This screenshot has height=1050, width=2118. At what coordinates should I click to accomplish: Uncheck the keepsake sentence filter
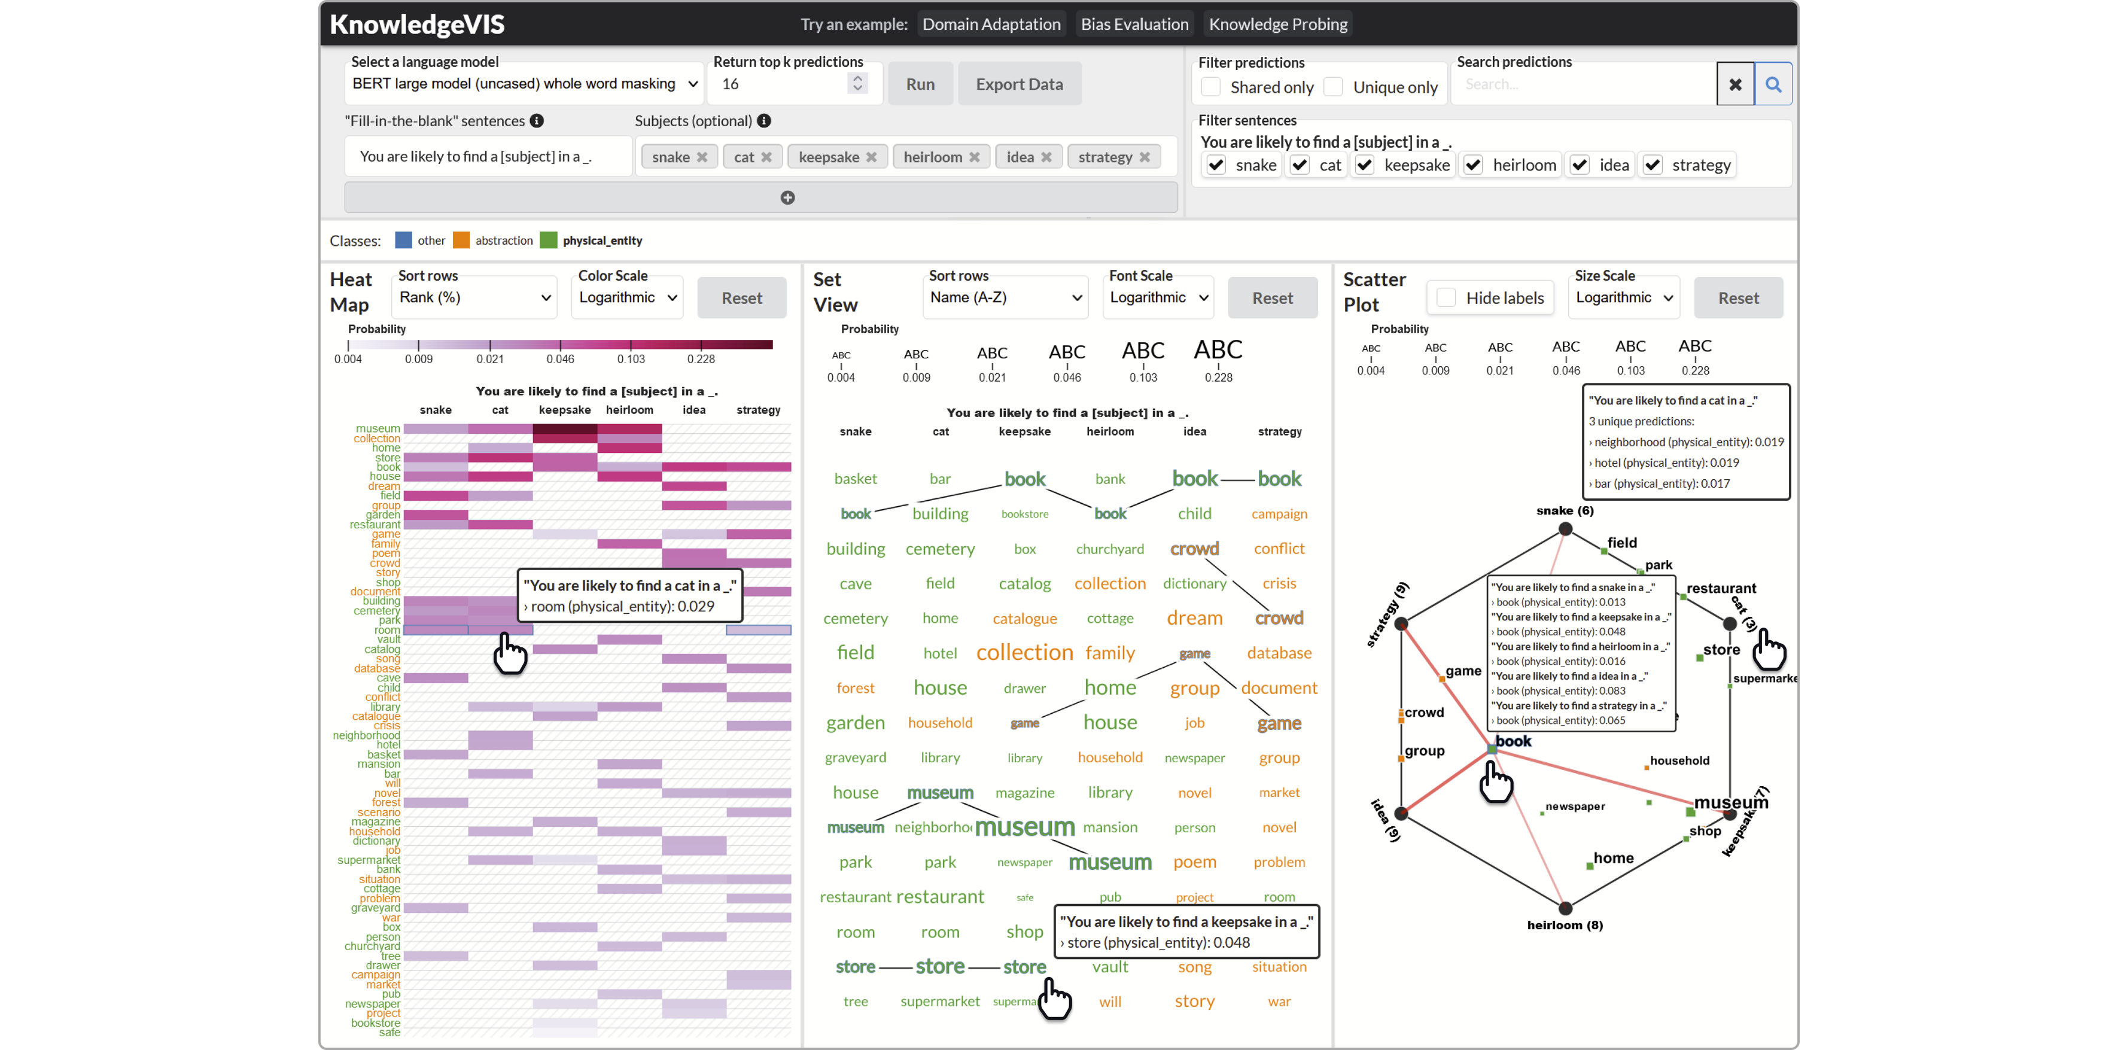click(x=1365, y=165)
